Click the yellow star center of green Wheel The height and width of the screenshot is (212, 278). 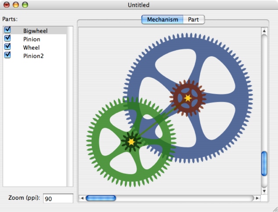(131, 142)
